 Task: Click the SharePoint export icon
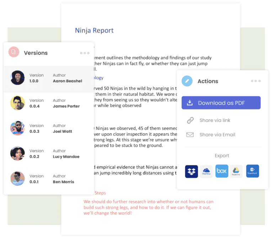[252, 171]
